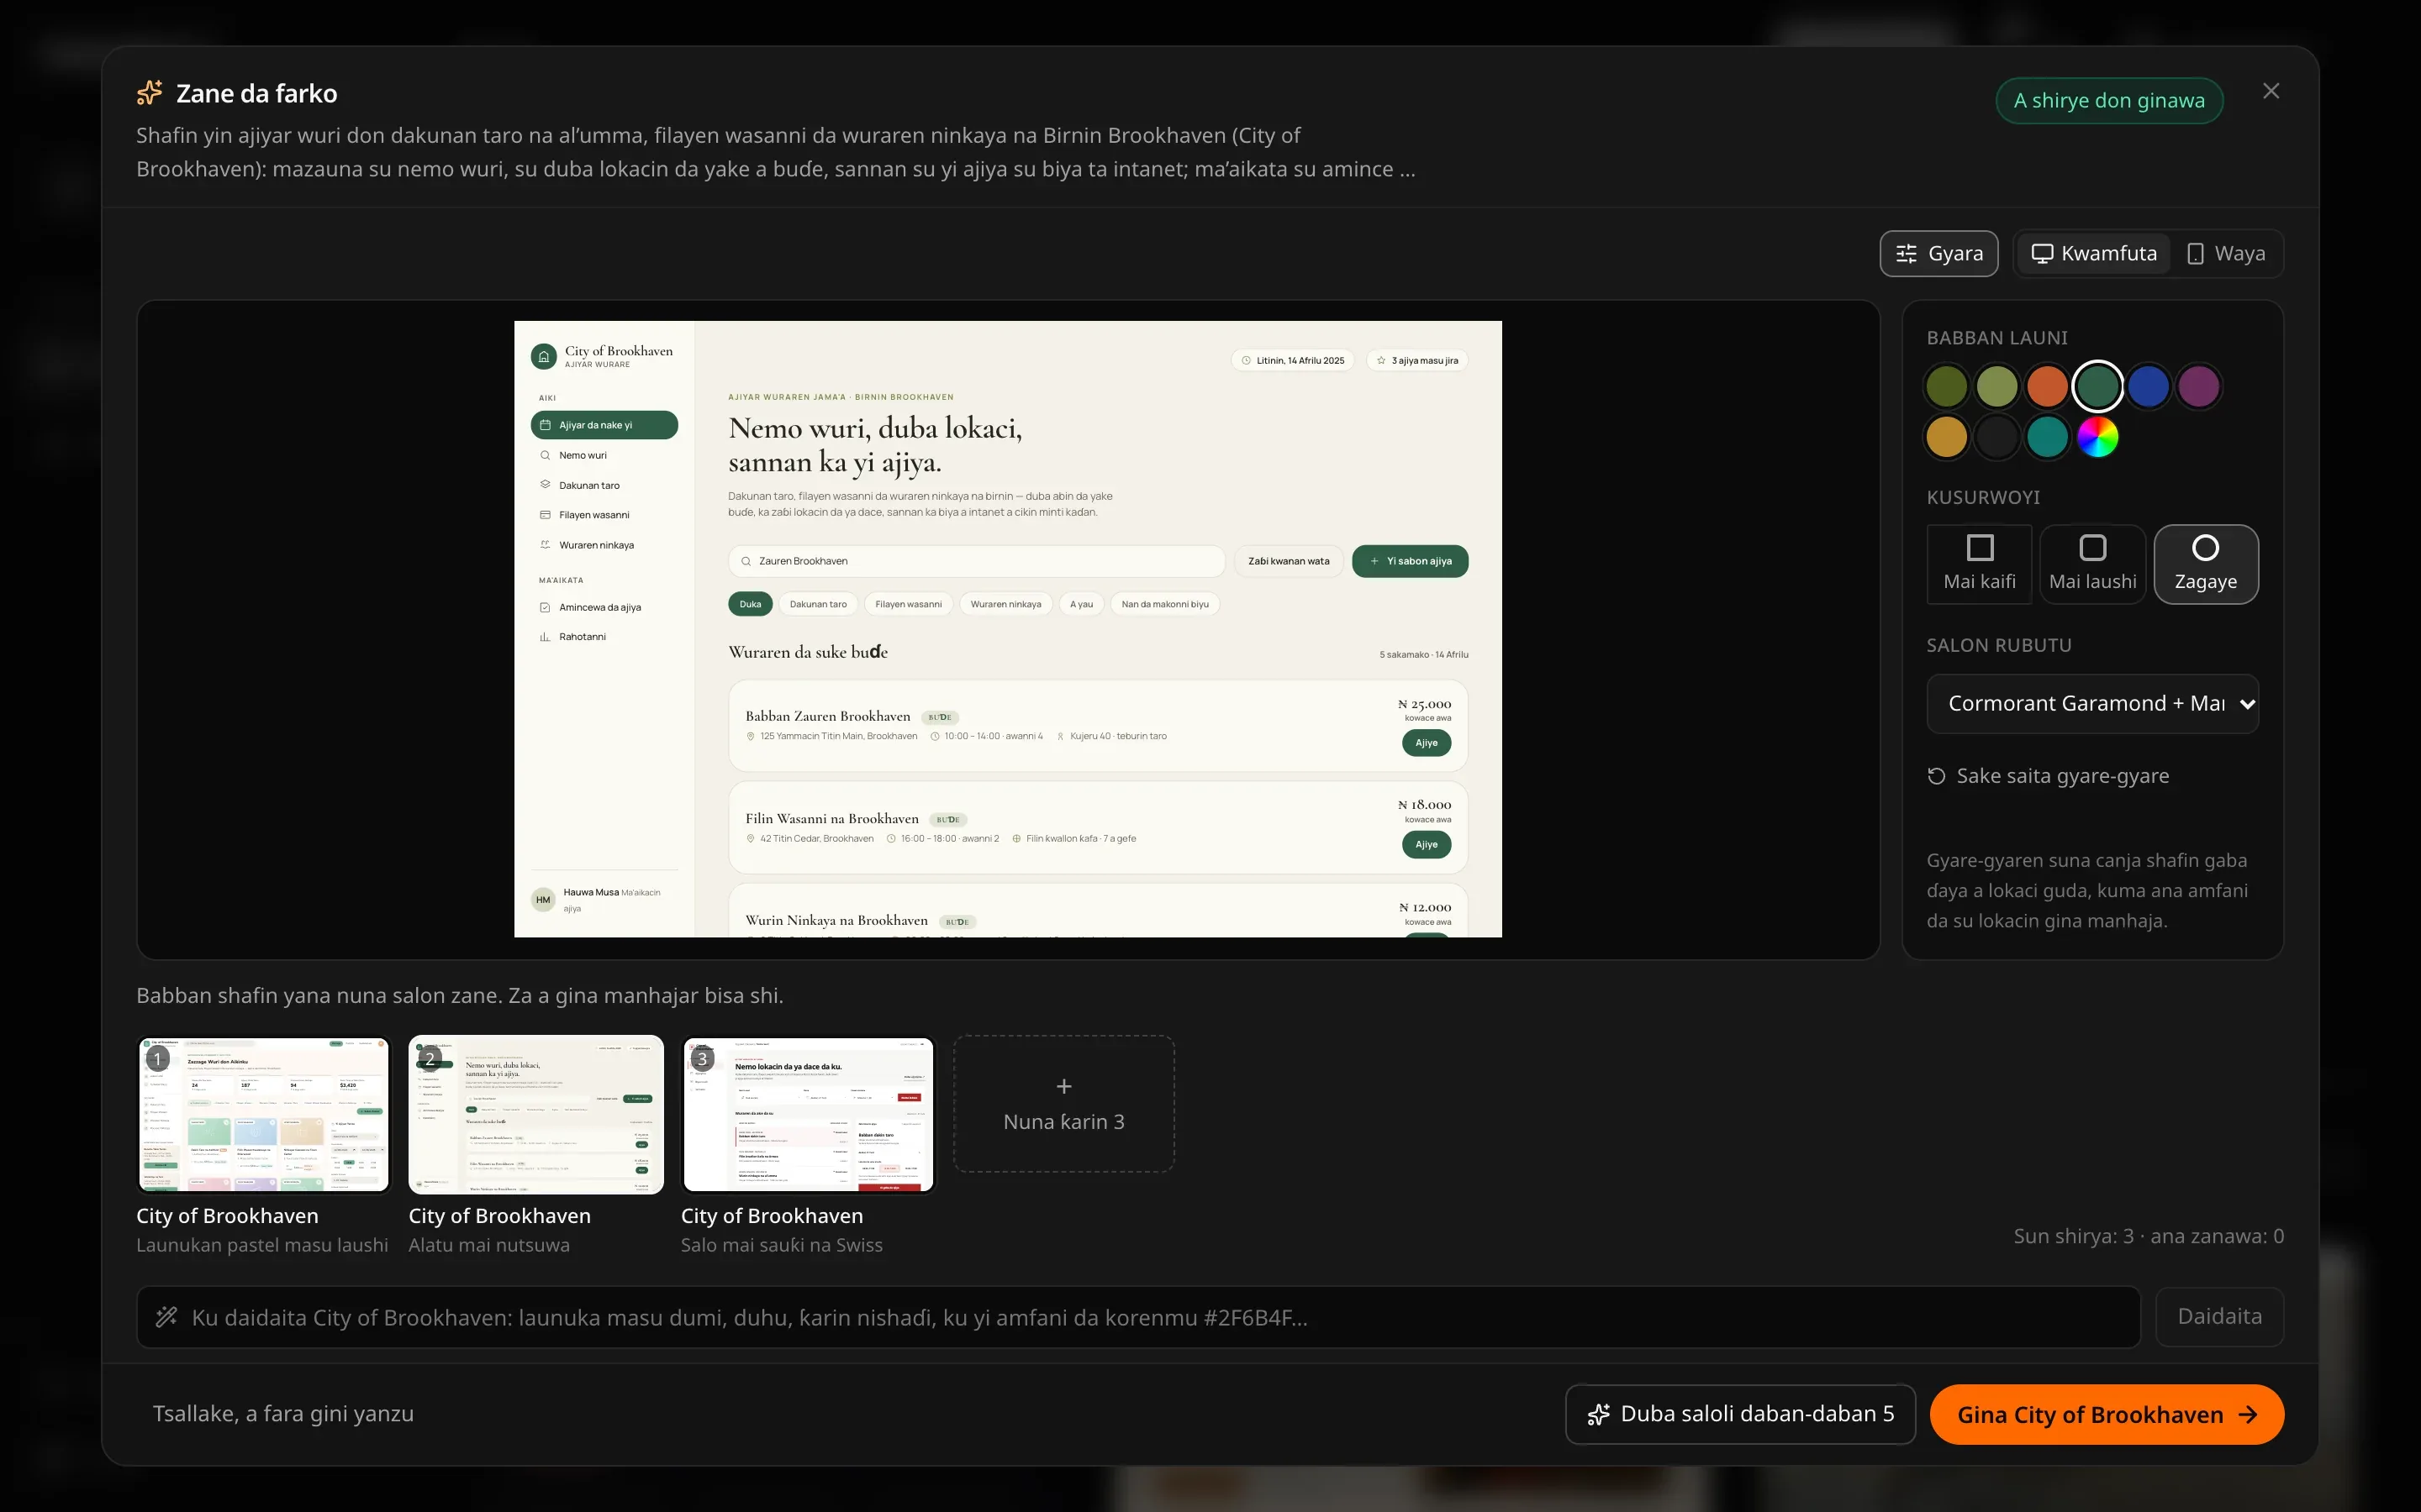The width and height of the screenshot is (2421, 1512).
Task: Focus the Ku daidaita prompt input field
Action: pos(1138,1317)
